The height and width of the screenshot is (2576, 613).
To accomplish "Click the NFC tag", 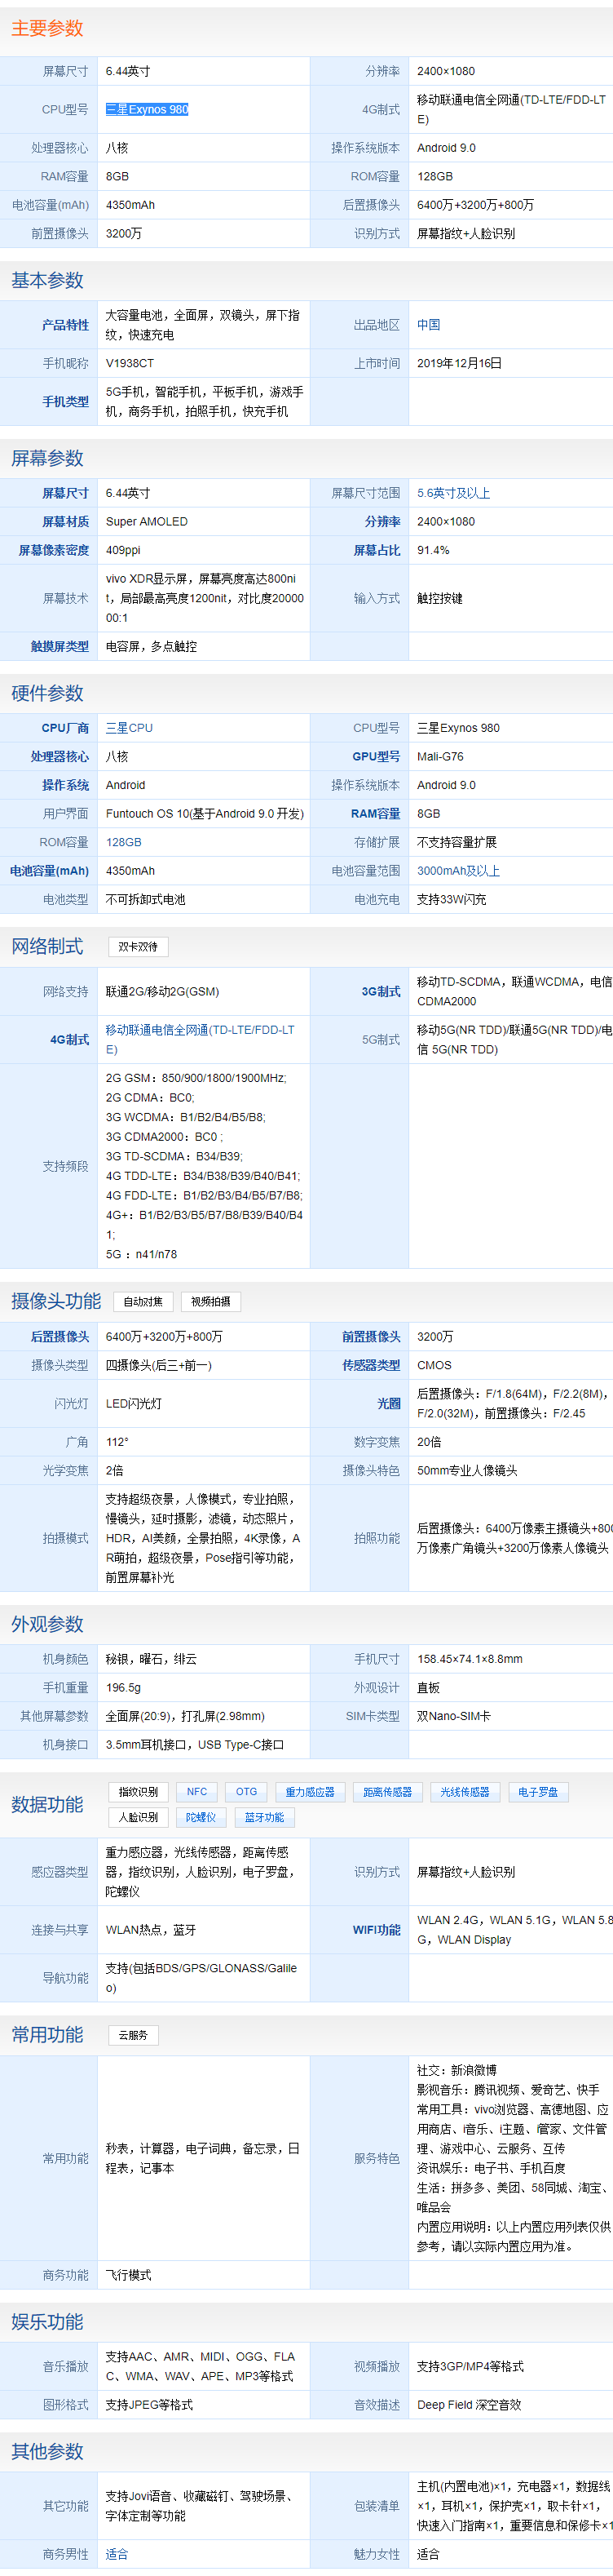I will click(196, 1791).
